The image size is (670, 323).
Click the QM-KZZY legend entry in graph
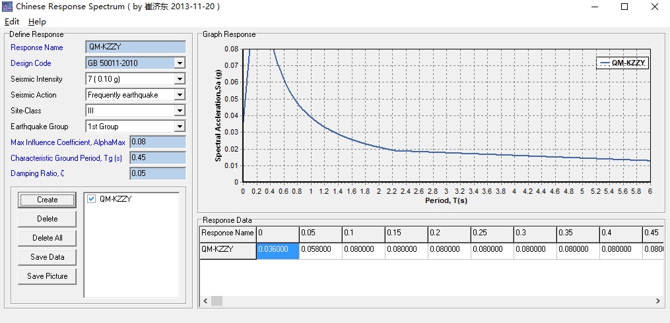pyautogui.click(x=622, y=63)
